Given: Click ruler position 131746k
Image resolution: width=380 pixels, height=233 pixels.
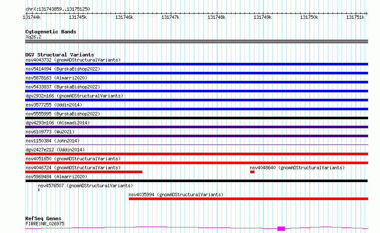Looking at the screenshot, I should [124, 17].
